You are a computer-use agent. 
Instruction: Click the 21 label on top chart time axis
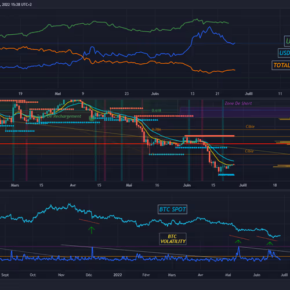[x=217, y=94]
